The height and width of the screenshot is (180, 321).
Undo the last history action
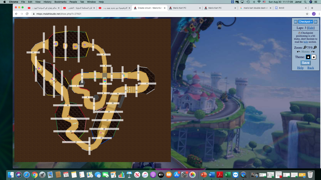[x=298, y=52]
